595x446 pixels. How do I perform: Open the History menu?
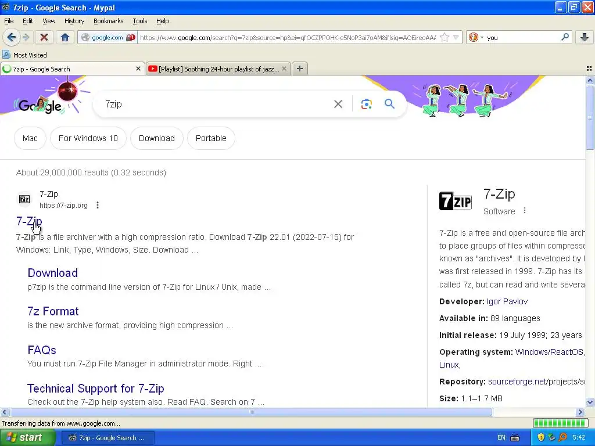(x=74, y=21)
